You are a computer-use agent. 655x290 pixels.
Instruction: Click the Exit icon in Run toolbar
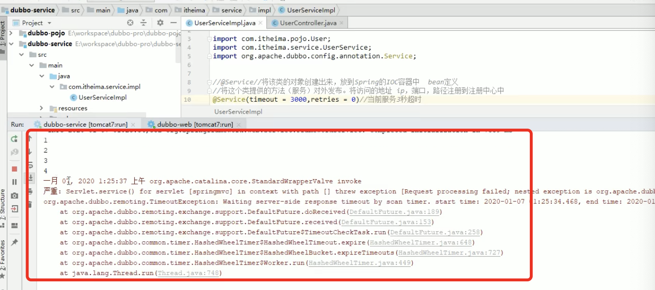14,209
